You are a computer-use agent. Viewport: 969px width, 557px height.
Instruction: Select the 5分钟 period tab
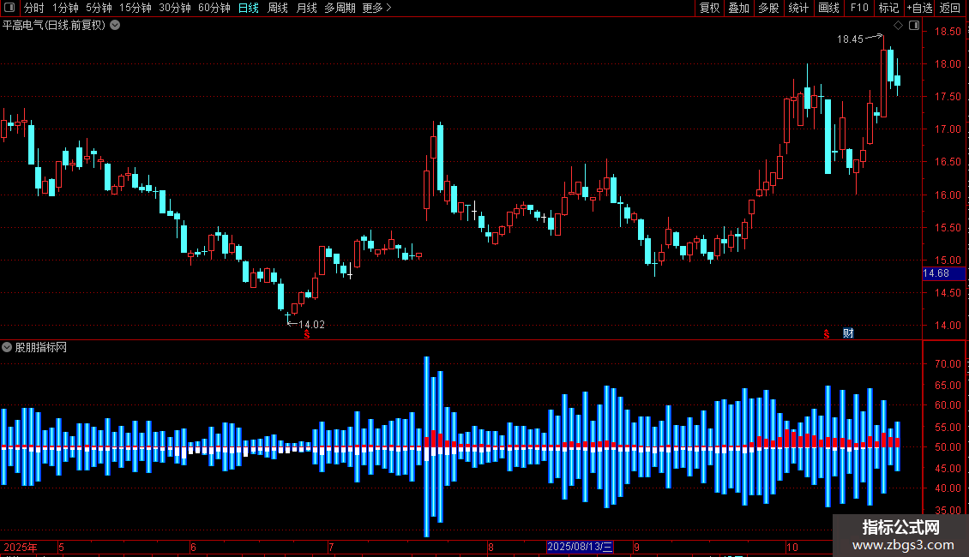[x=99, y=8]
